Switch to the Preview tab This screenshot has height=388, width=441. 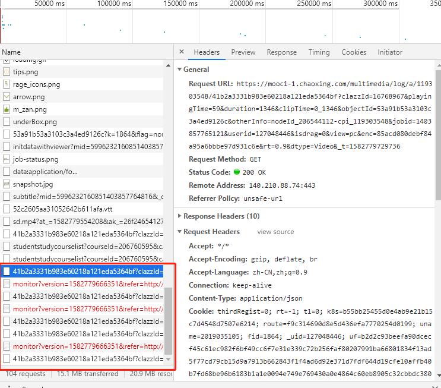[x=243, y=52]
